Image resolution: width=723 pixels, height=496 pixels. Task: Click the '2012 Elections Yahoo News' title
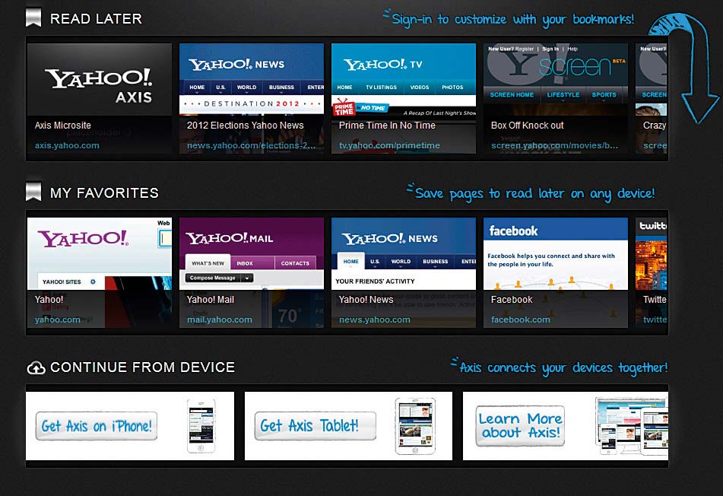[x=246, y=126]
